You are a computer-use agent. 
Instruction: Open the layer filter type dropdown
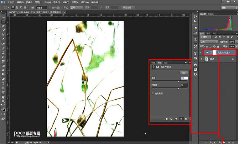click(206, 37)
